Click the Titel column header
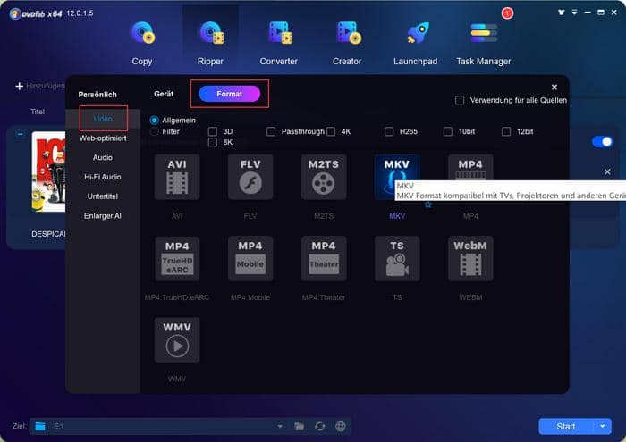This screenshot has height=442, width=626. [38, 112]
